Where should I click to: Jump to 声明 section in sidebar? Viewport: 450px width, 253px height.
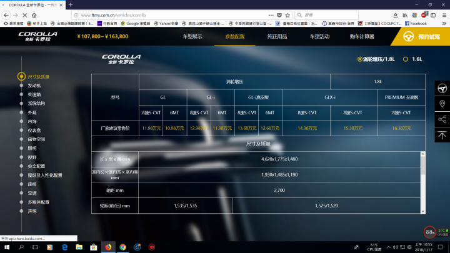click(x=32, y=211)
